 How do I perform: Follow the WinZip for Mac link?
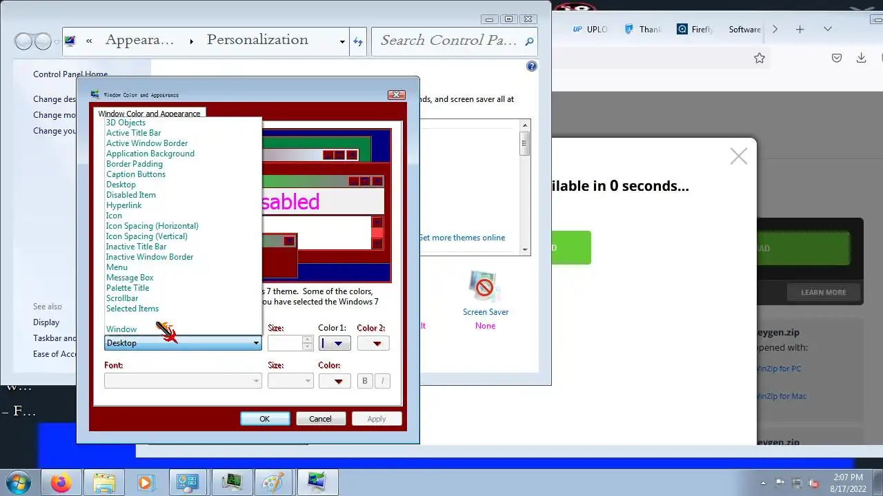(781, 396)
